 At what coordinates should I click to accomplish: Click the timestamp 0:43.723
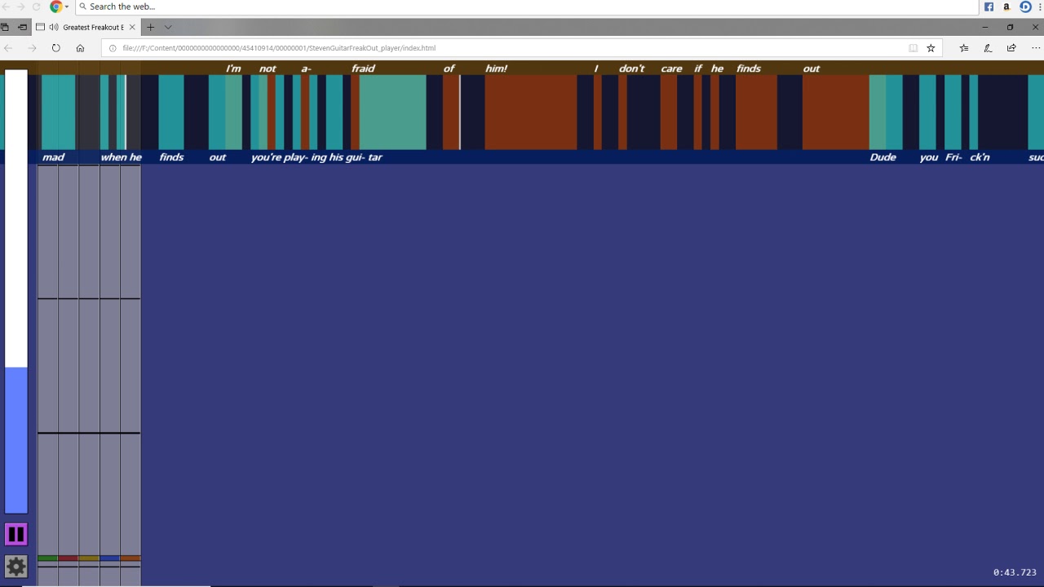tap(1015, 572)
